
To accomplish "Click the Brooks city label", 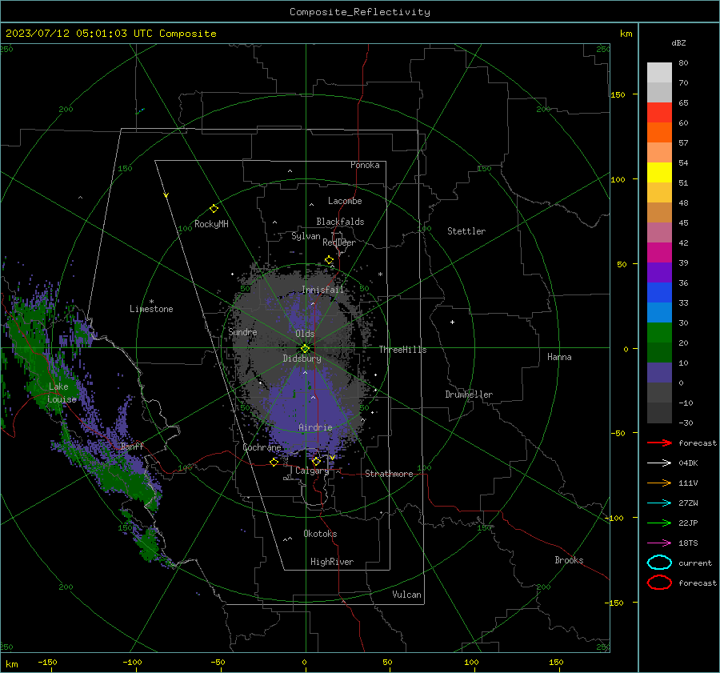I will click(569, 560).
